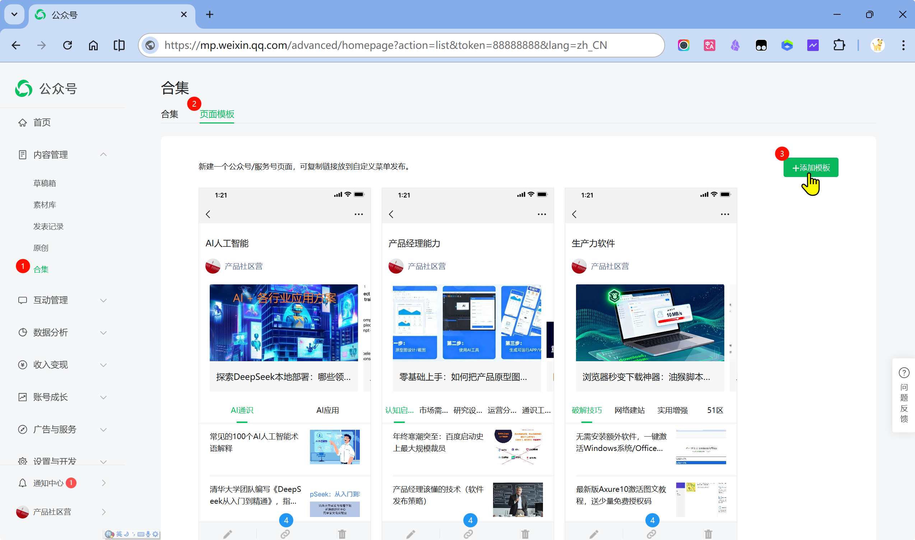Delete the 生产力软件 template via trash icon
Viewport: 915px width, 540px height.
pos(708,534)
